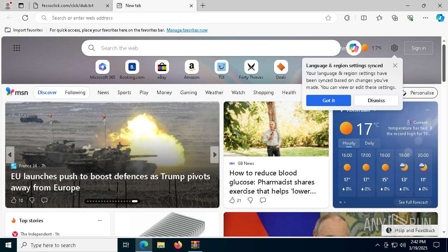448x252 pixels.
Task: Open the Deals quick link
Action: click(281, 70)
